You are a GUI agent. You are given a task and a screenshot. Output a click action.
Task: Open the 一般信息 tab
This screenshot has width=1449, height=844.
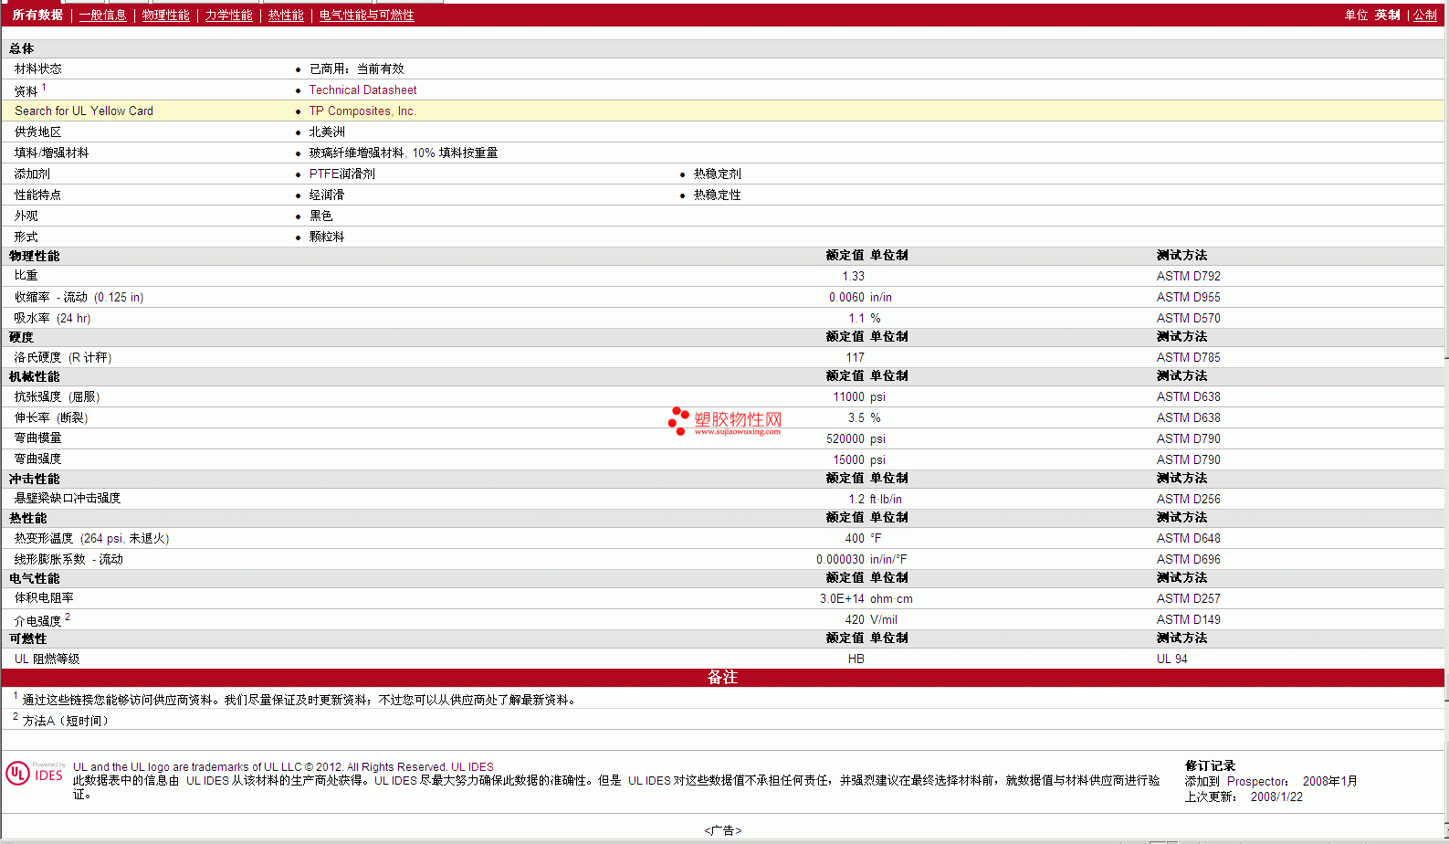[x=103, y=15]
